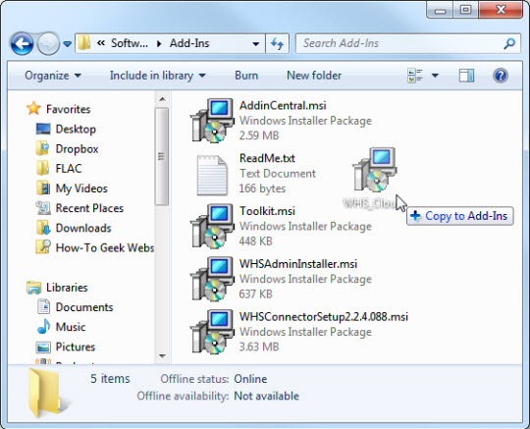Click the Recent Places icon
Screen dimensions: 530x429
tap(43, 208)
